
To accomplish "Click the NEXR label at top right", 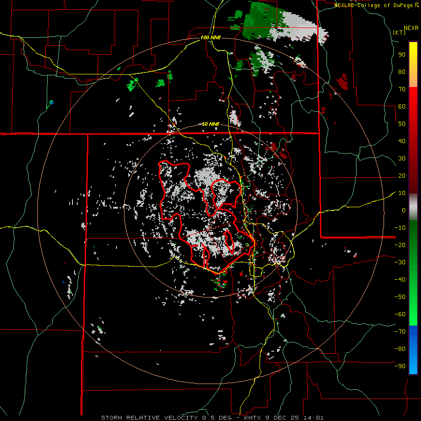I will pos(411,28).
